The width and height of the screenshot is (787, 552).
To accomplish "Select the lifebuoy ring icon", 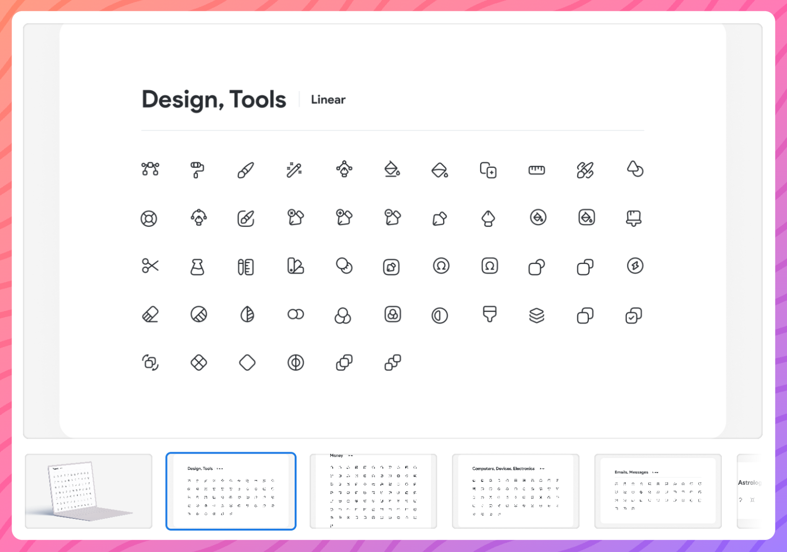I will click(149, 219).
